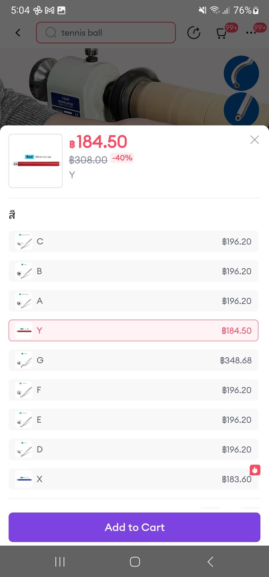Close the variant selection sheet

click(x=255, y=140)
